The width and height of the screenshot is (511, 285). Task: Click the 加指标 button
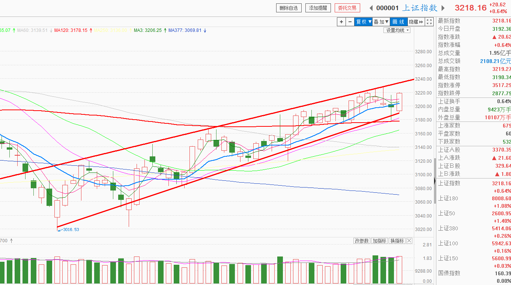coord(379,241)
